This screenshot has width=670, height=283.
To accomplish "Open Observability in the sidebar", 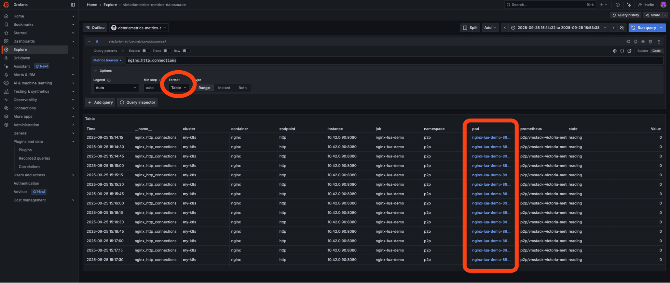I will tap(25, 100).
